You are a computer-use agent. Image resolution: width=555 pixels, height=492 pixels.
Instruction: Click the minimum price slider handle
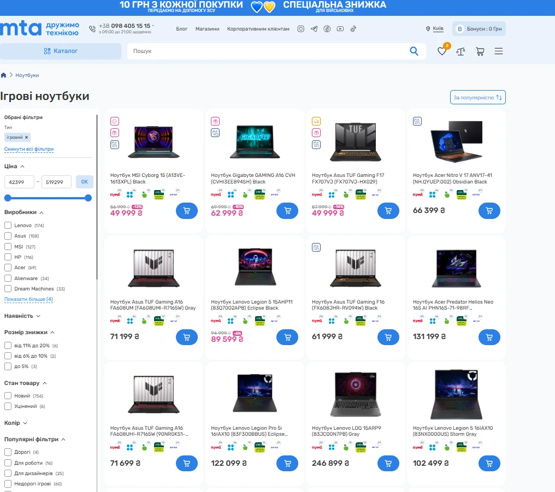8,198
